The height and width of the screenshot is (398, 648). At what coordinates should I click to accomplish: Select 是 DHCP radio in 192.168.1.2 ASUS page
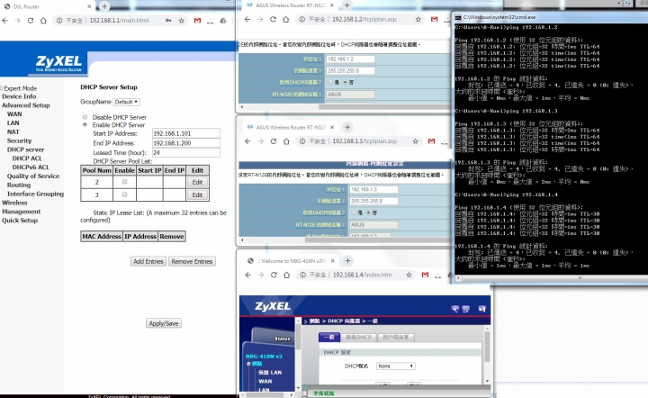(x=330, y=82)
